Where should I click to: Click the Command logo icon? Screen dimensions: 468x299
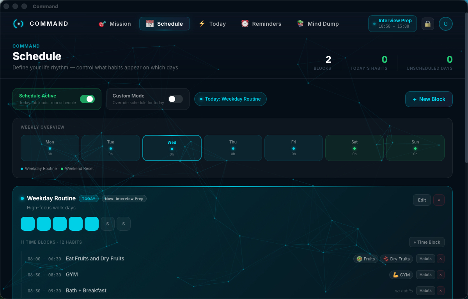(x=18, y=24)
